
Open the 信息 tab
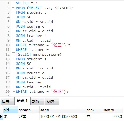click(7, 101)
